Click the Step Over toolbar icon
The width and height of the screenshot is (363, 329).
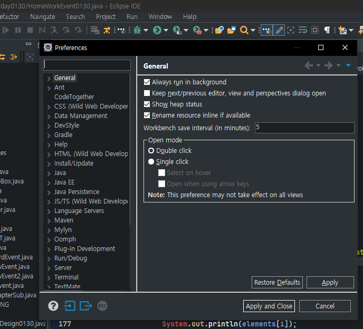pyautogui.click(x=66, y=30)
